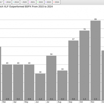Click the 1.3 average return label
Viewport: 104px width, 104px height.
[x=84, y=99]
